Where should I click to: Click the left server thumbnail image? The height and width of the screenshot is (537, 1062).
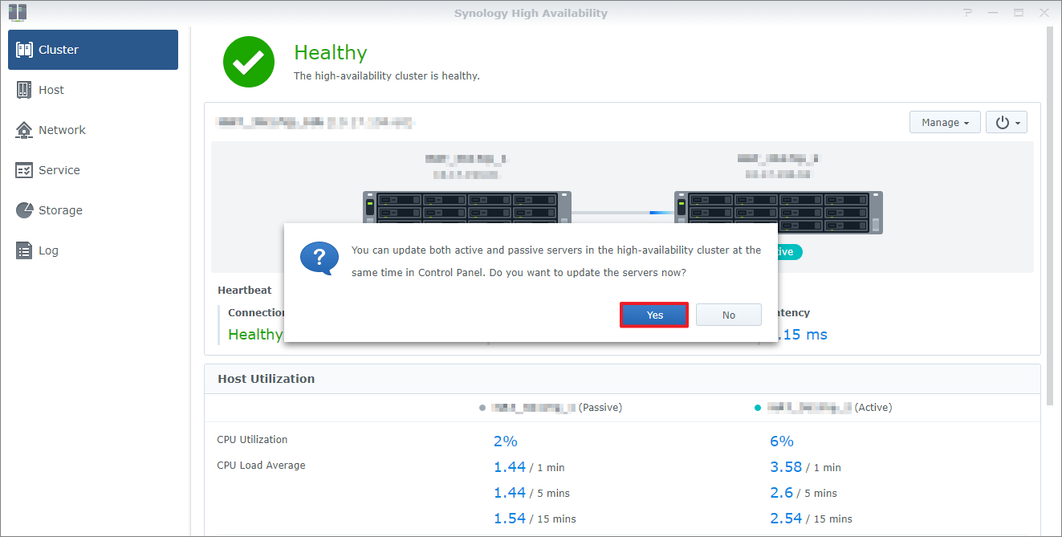point(466,207)
